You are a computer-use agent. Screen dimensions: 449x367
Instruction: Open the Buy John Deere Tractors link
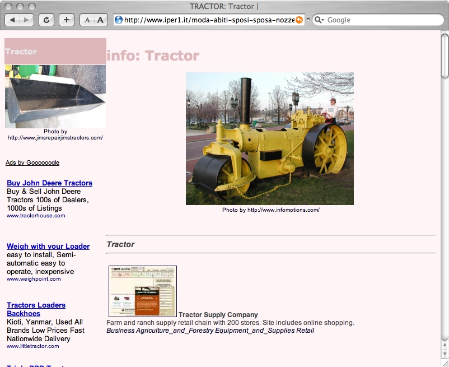pos(49,183)
